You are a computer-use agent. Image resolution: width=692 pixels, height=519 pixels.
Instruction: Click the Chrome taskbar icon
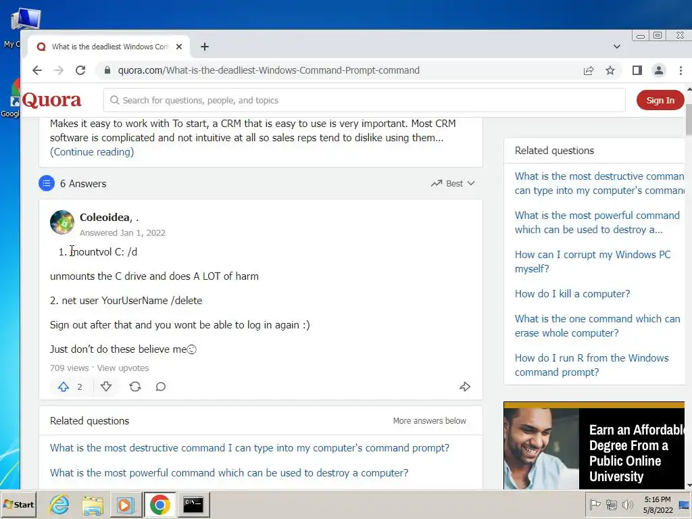pos(159,504)
